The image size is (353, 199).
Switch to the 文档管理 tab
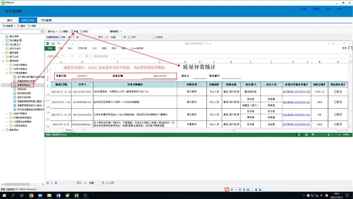[45, 20]
